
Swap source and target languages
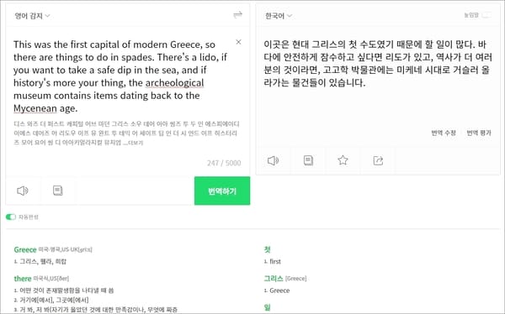(x=237, y=15)
